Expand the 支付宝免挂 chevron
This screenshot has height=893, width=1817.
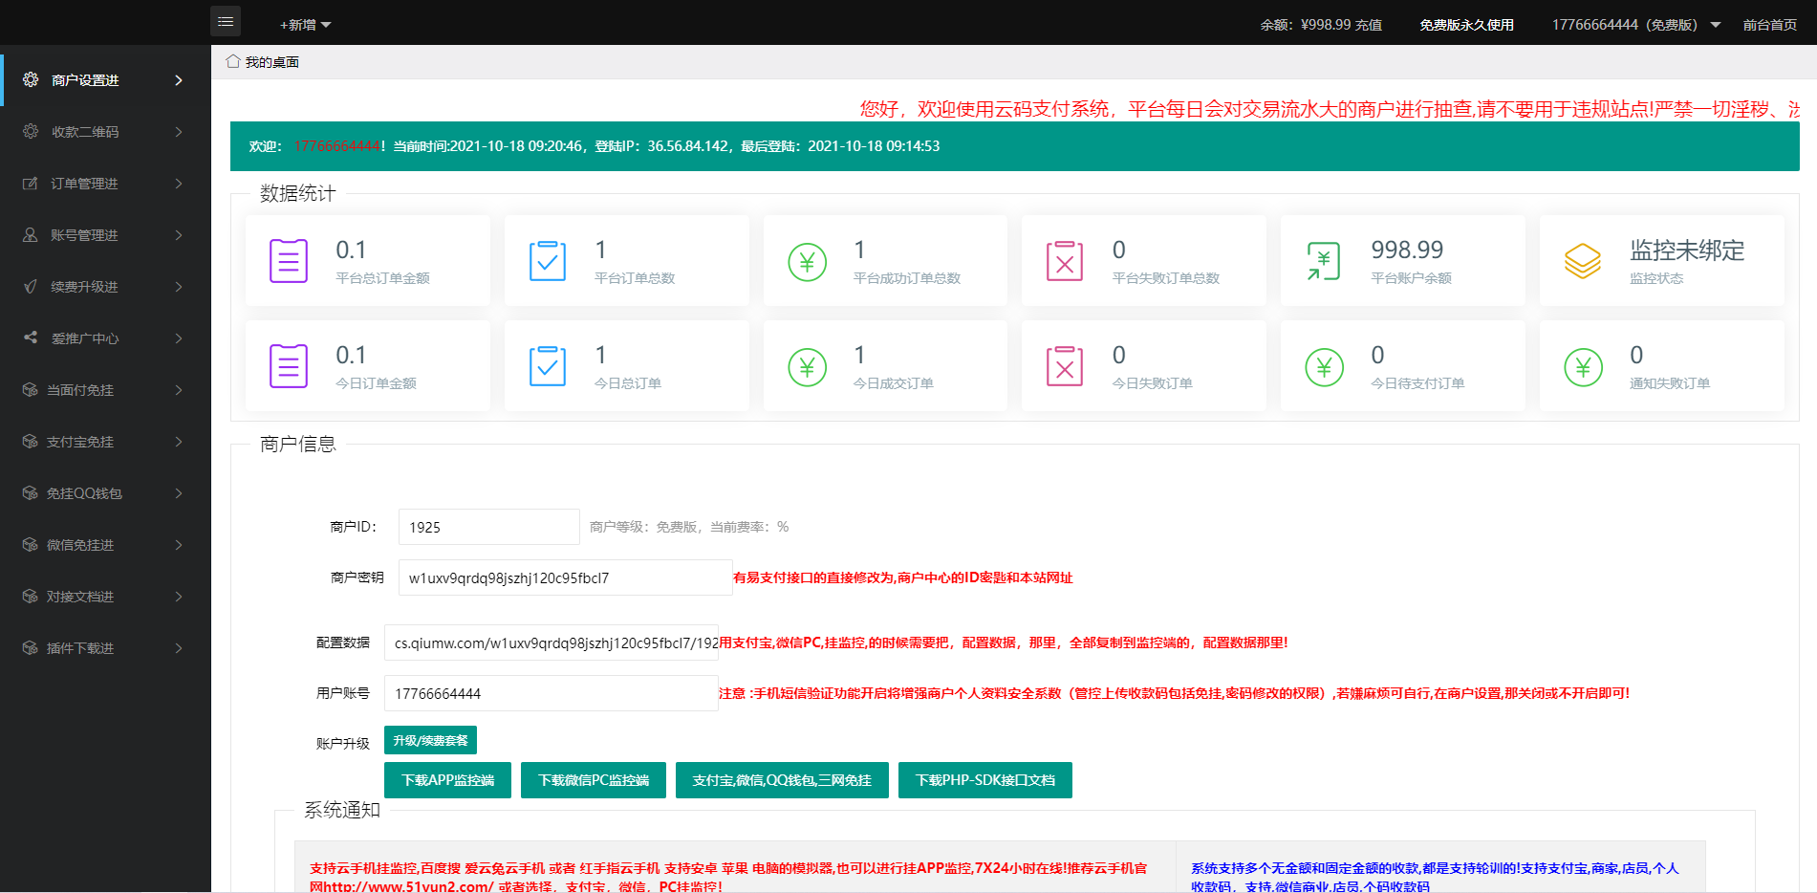point(179,441)
